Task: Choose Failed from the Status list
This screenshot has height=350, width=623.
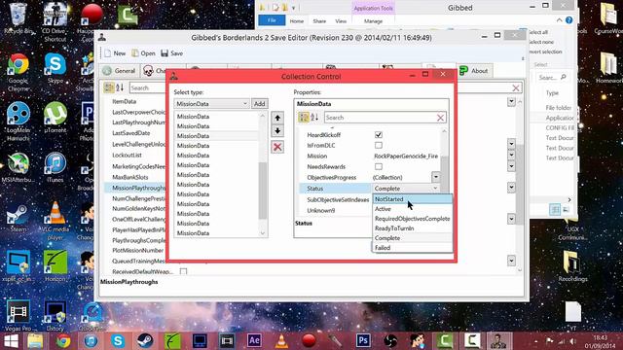Action: pos(413,248)
